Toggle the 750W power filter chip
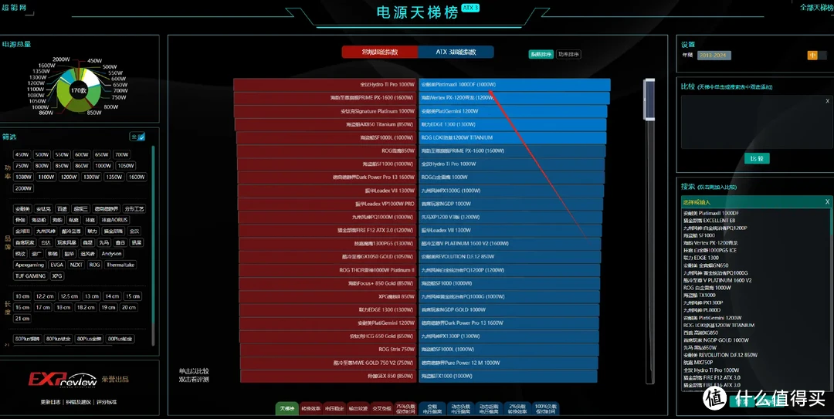This screenshot has height=419, width=834. tap(22, 166)
